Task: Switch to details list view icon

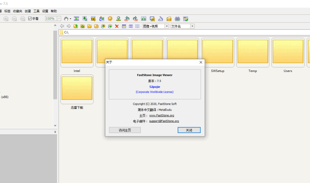Action: tap(138, 26)
